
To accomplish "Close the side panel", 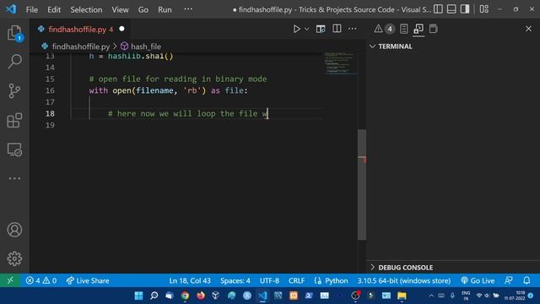I will (528, 29).
